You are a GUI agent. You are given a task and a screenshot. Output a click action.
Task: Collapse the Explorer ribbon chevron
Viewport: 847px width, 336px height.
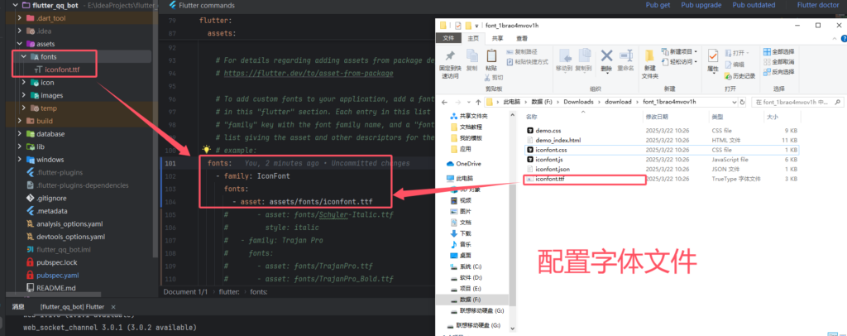coord(835,39)
